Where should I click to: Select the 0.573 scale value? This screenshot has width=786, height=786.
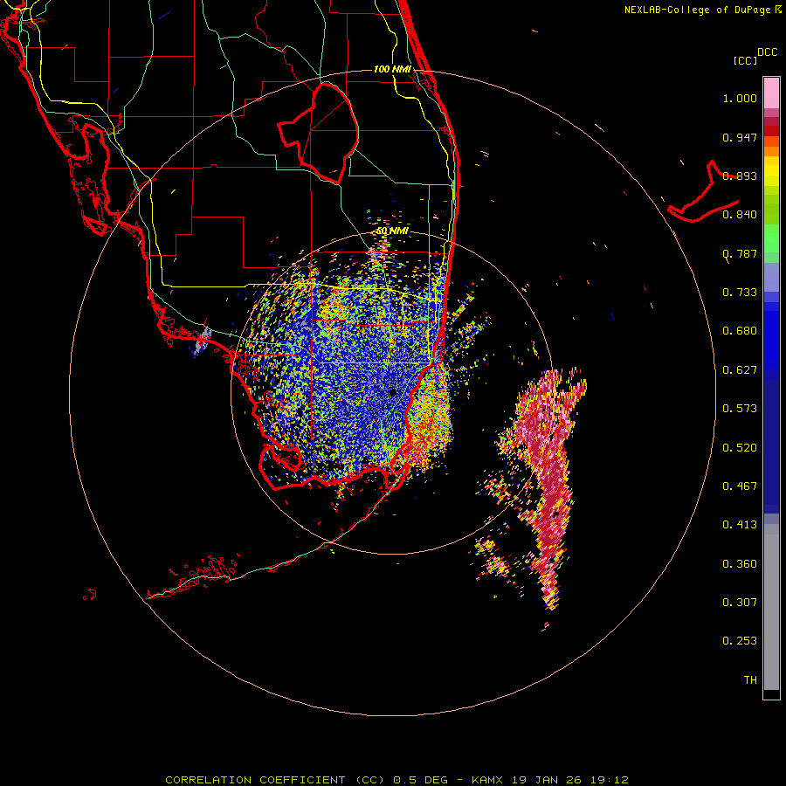click(740, 409)
